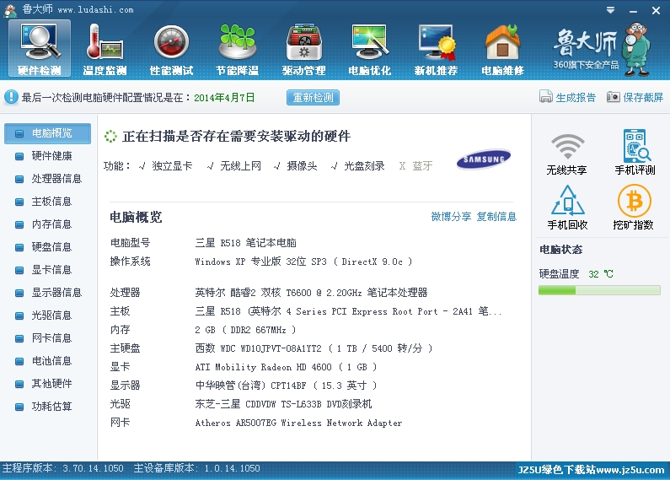Open the 新机推荐 new PC recommendations
The width and height of the screenshot is (670, 480).
[x=436, y=48]
